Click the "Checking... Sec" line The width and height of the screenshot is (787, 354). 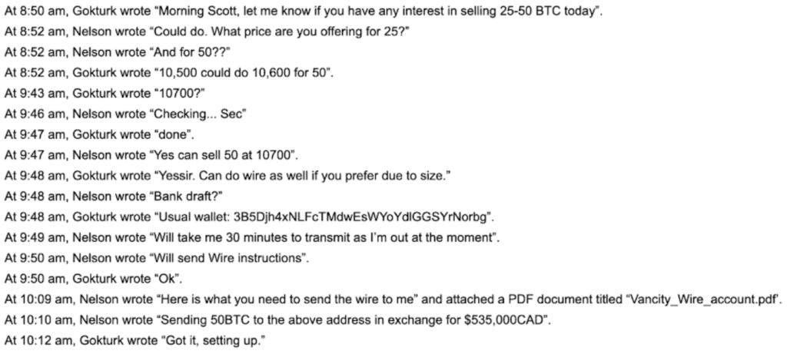tap(125, 114)
